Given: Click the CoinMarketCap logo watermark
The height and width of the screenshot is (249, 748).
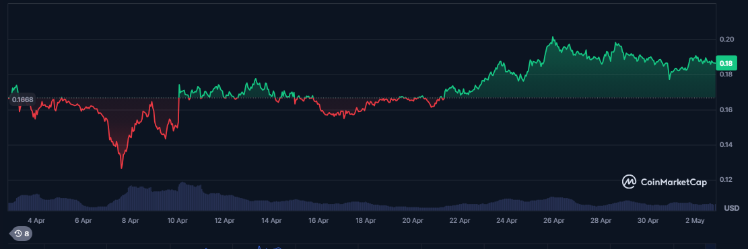Looking at the screenshot, I should click(664, 182).
